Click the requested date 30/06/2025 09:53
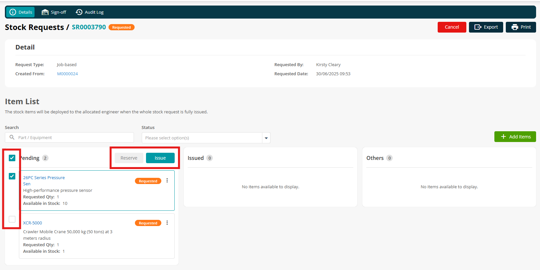The height and width of the screenshot is (270, 540). (333, 74)
